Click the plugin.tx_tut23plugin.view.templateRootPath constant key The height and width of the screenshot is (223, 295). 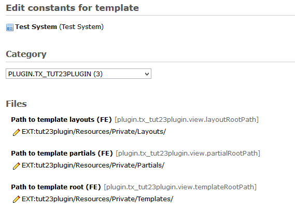(x=180, y=187)
